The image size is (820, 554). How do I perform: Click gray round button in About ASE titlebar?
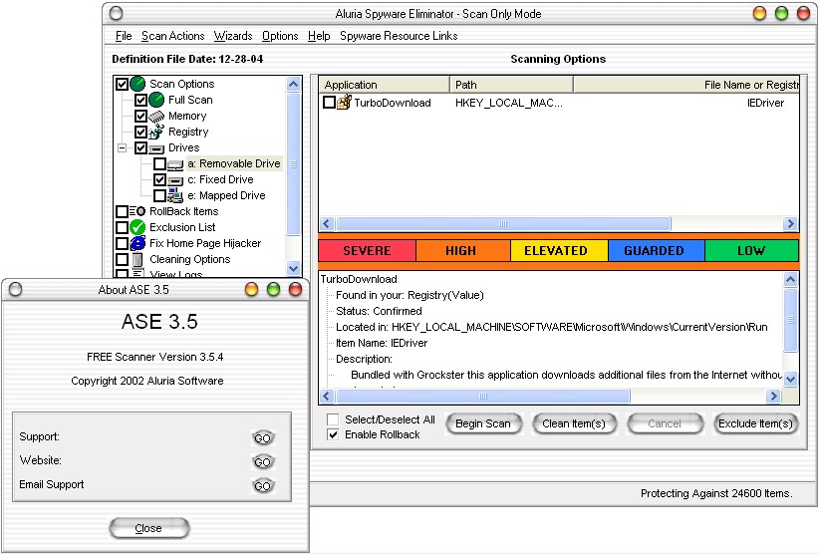click(x=16, y=289)
